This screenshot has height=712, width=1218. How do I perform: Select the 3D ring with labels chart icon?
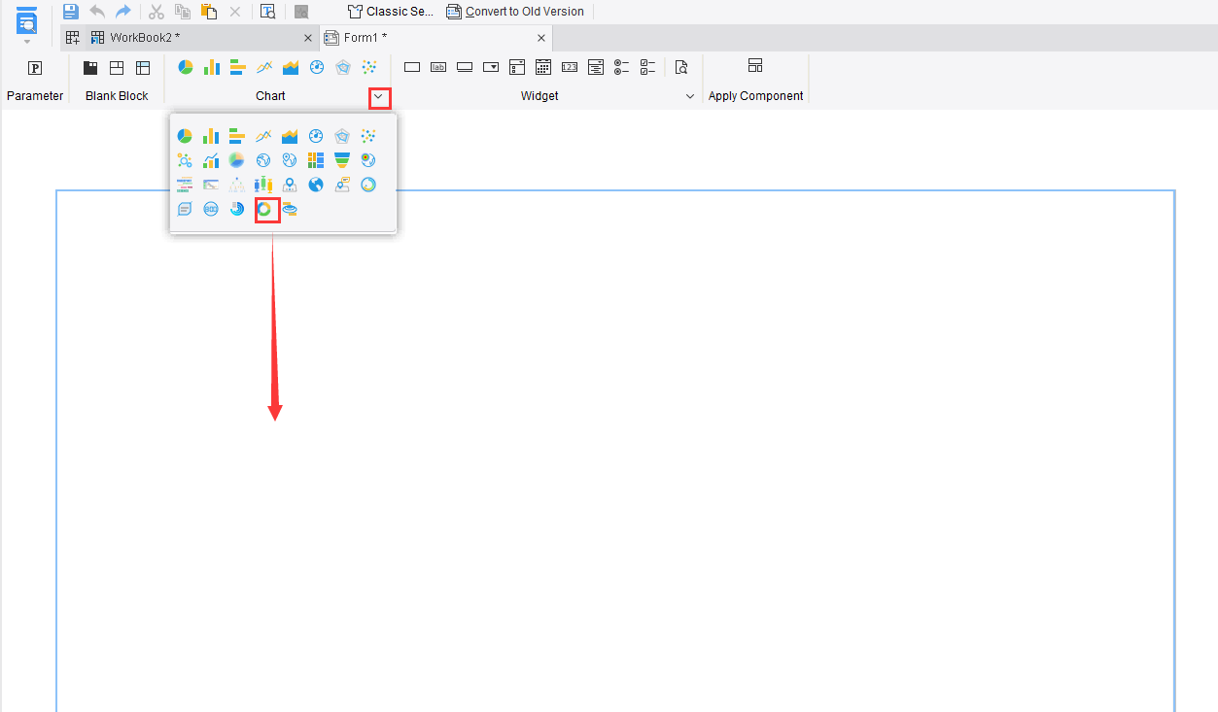tap(290, 209)
